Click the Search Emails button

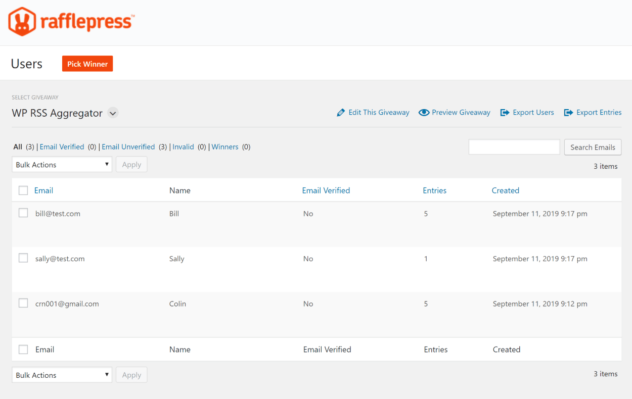pos(593,147)
